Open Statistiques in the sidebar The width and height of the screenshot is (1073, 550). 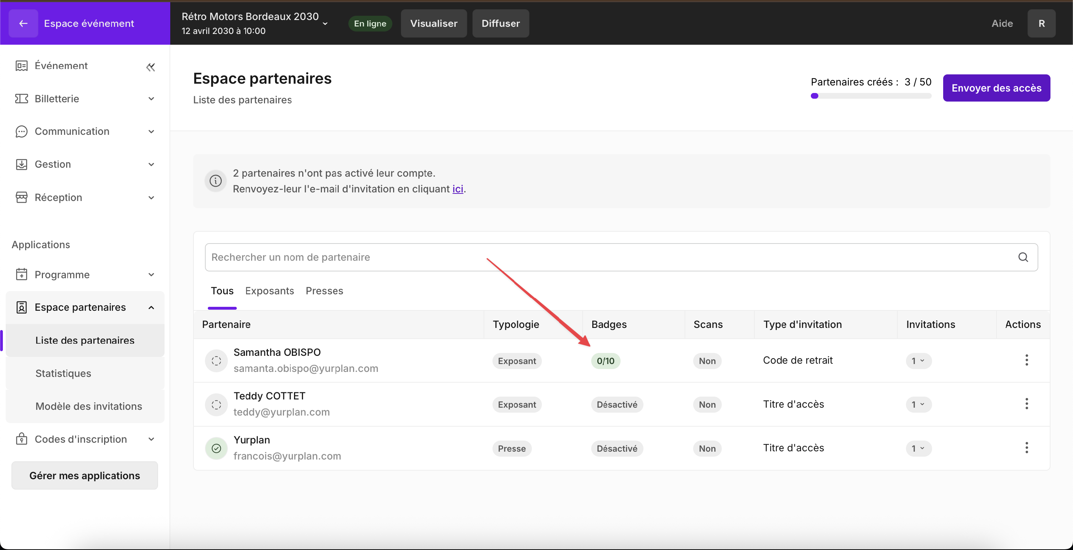[63, 373]
